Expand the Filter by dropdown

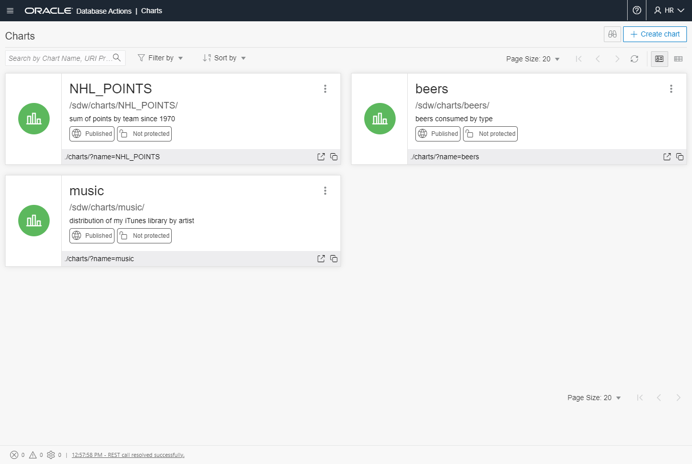(x=161, y=58)
